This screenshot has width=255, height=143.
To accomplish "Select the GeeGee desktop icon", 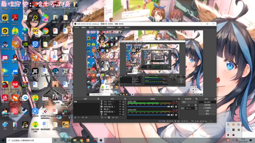I will point(5,59).
